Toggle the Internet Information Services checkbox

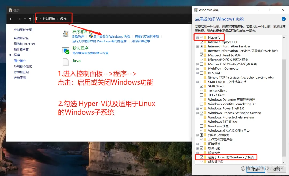pyautogui.click(x=201, y=46)
